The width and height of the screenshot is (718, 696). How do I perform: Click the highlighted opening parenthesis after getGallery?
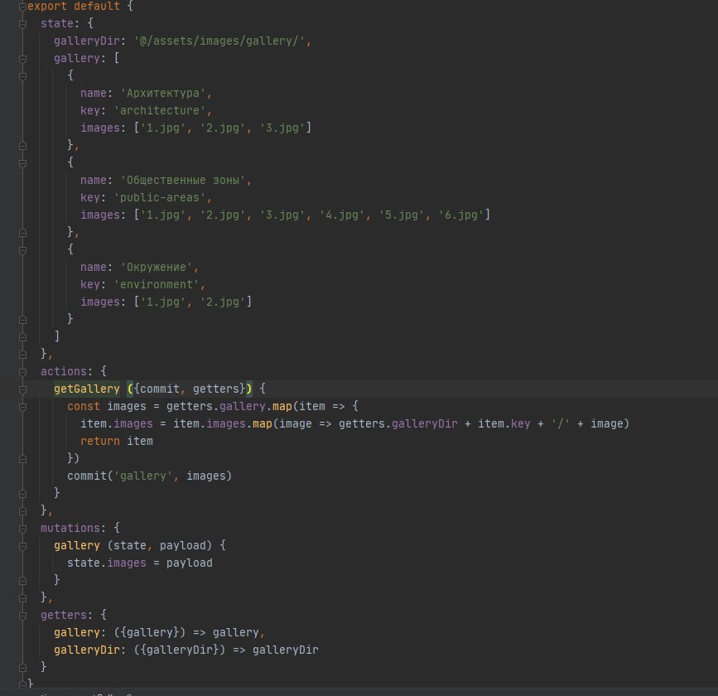coord(130,389)
